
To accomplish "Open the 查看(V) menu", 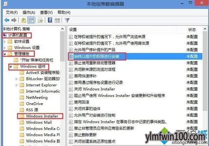I will tap(46, 13).
